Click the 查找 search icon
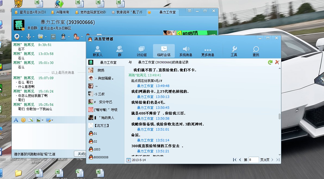Image resolution: width=324 pixels, height=179 pixels. click(x=256, y=51)
